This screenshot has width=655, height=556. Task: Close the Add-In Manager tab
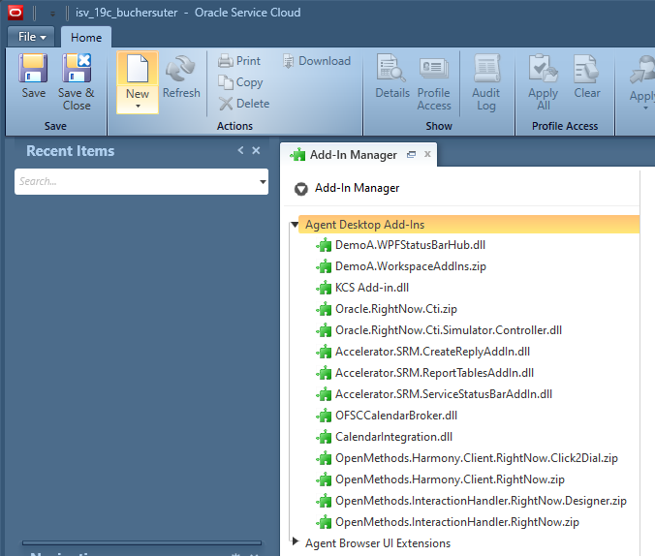pyautogui.click(x=427, y=154)
